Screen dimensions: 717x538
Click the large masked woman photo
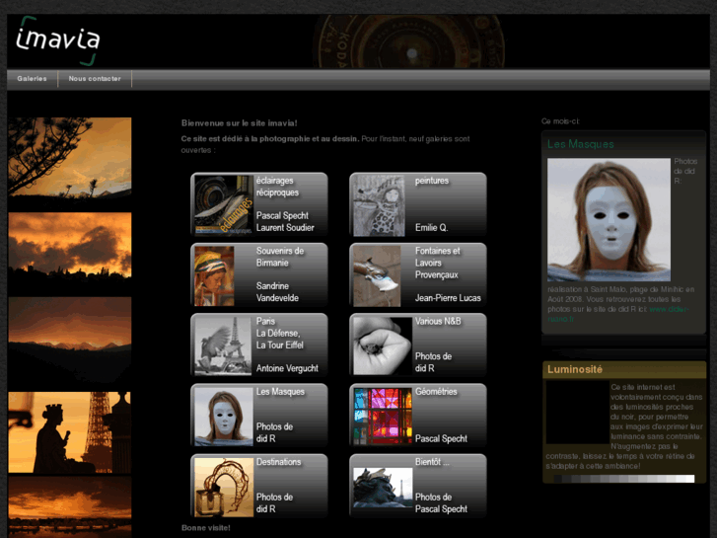(609, 220)
